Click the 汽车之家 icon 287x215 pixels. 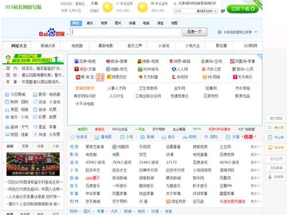203,69
